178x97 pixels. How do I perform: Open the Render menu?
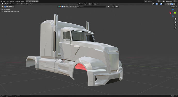12,1
